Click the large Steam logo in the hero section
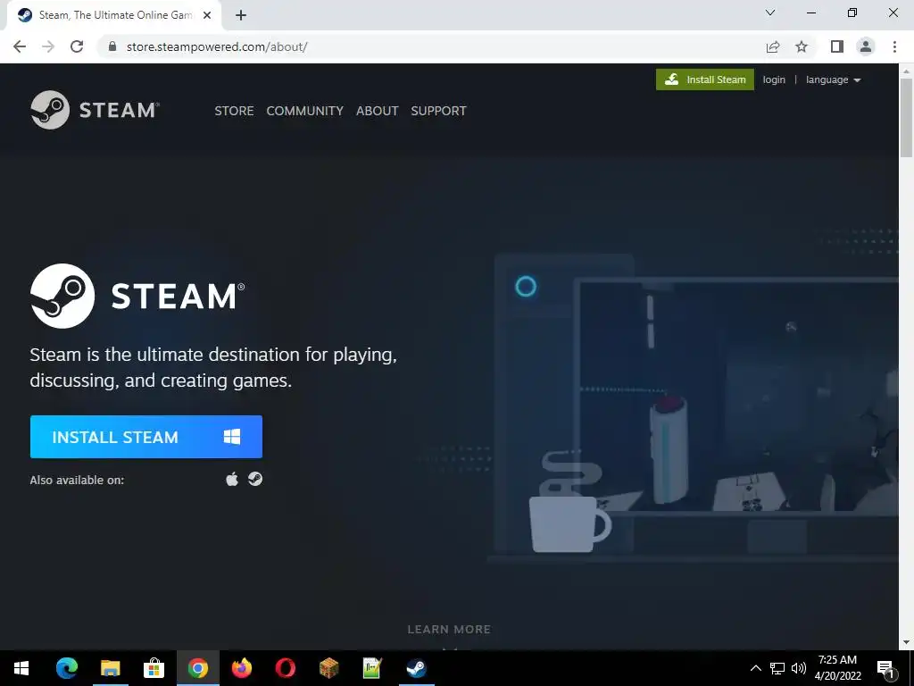This screenshot has height=686, width=914. click(x=137, y=296)
